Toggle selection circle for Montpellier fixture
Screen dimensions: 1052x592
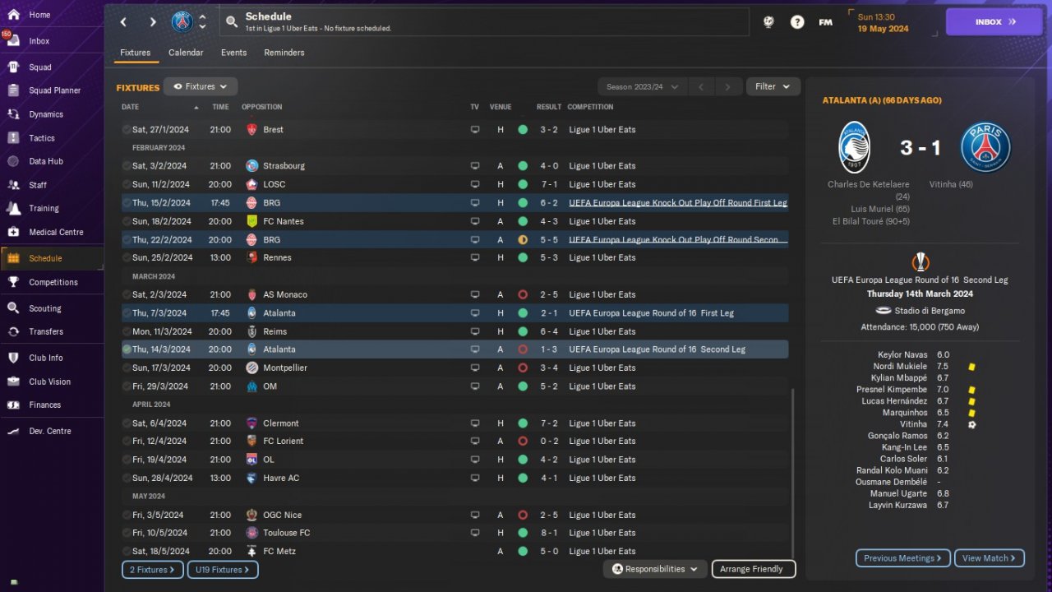pos(127,368)
